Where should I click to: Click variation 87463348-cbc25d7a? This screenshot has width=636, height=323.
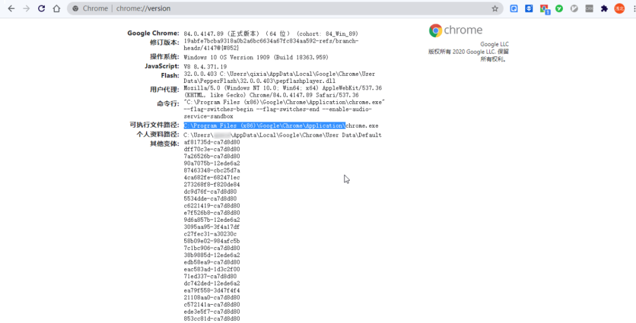[212, 171]
